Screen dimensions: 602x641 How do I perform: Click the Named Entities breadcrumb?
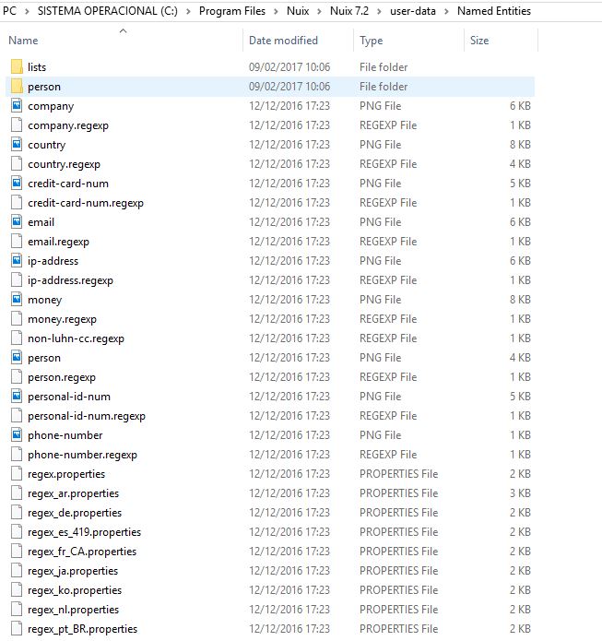coord(494,11)
